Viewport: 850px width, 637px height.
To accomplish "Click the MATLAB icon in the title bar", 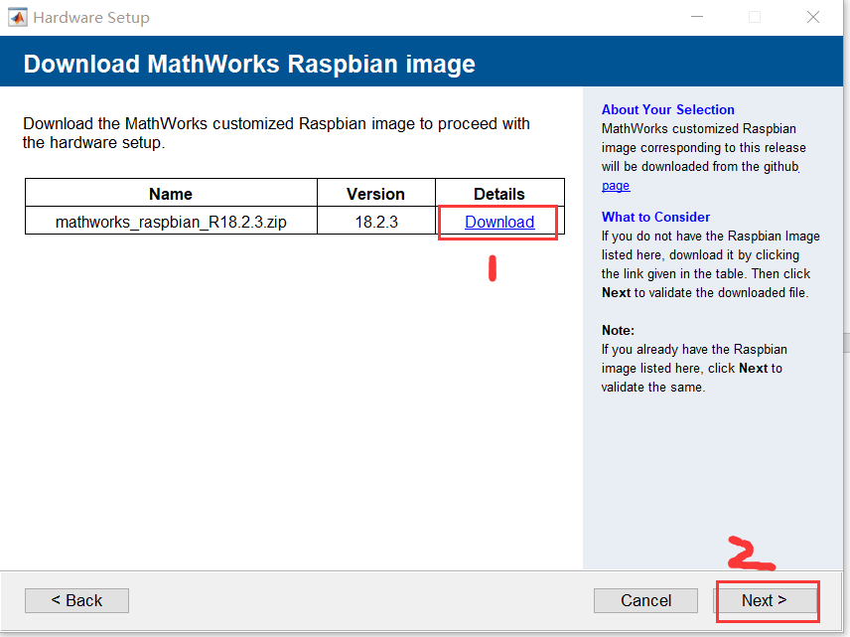I will pos(16,16).
